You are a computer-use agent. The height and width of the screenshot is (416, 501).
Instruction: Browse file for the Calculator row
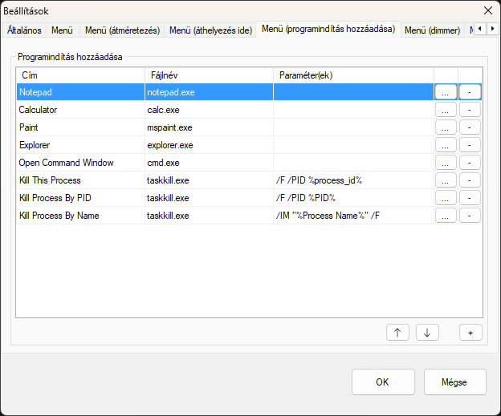(x=446, y=110)
